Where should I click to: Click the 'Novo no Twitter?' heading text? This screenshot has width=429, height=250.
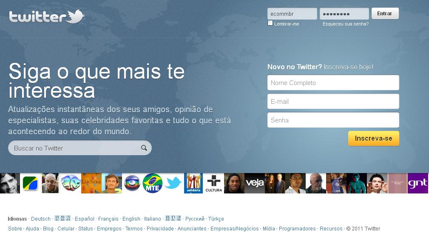(295, 67)
